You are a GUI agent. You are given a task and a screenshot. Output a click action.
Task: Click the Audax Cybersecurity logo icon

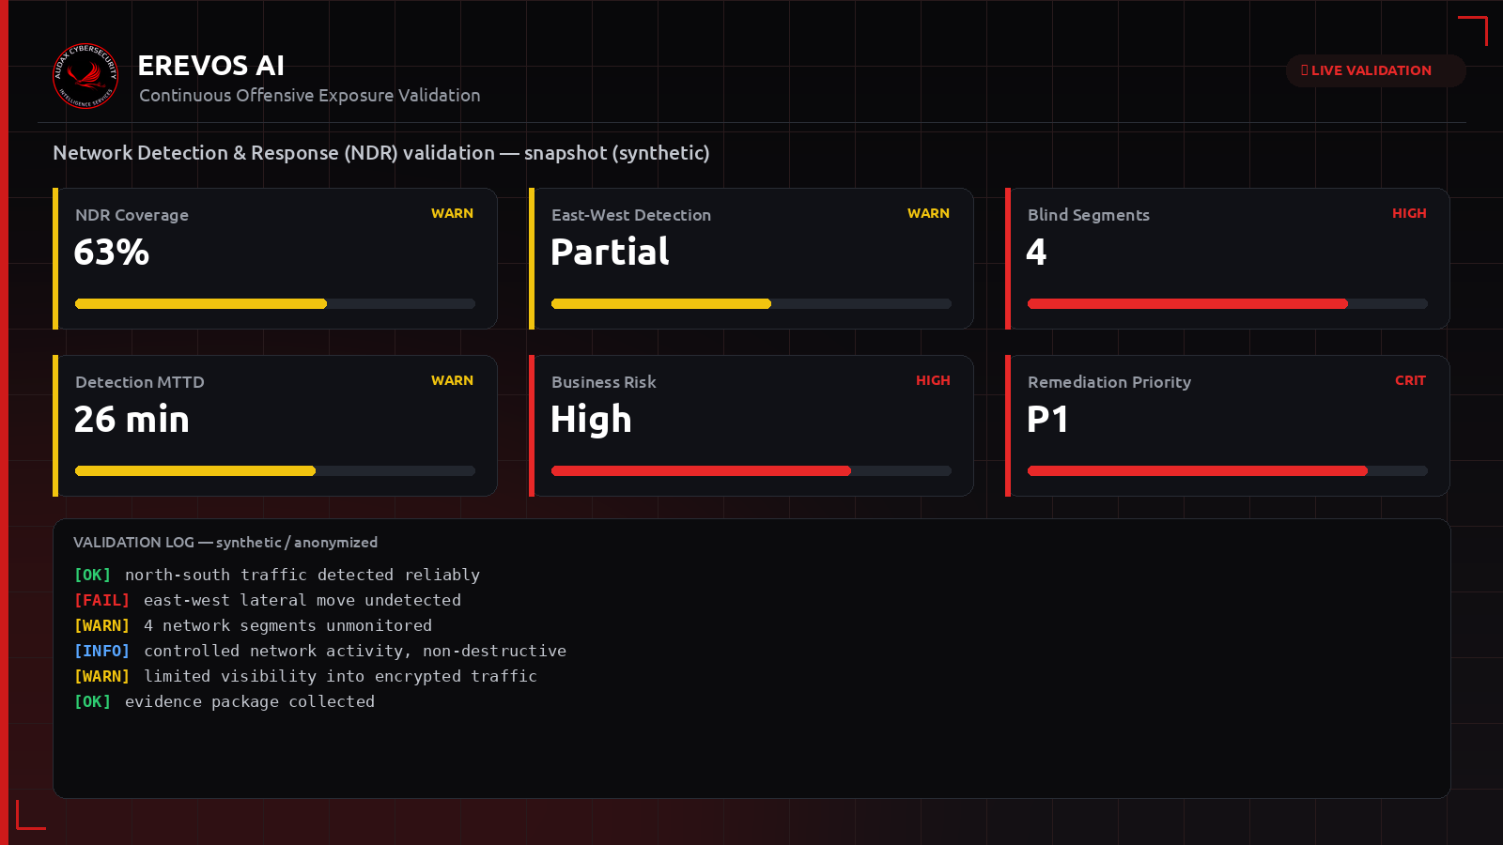point(85,76)
